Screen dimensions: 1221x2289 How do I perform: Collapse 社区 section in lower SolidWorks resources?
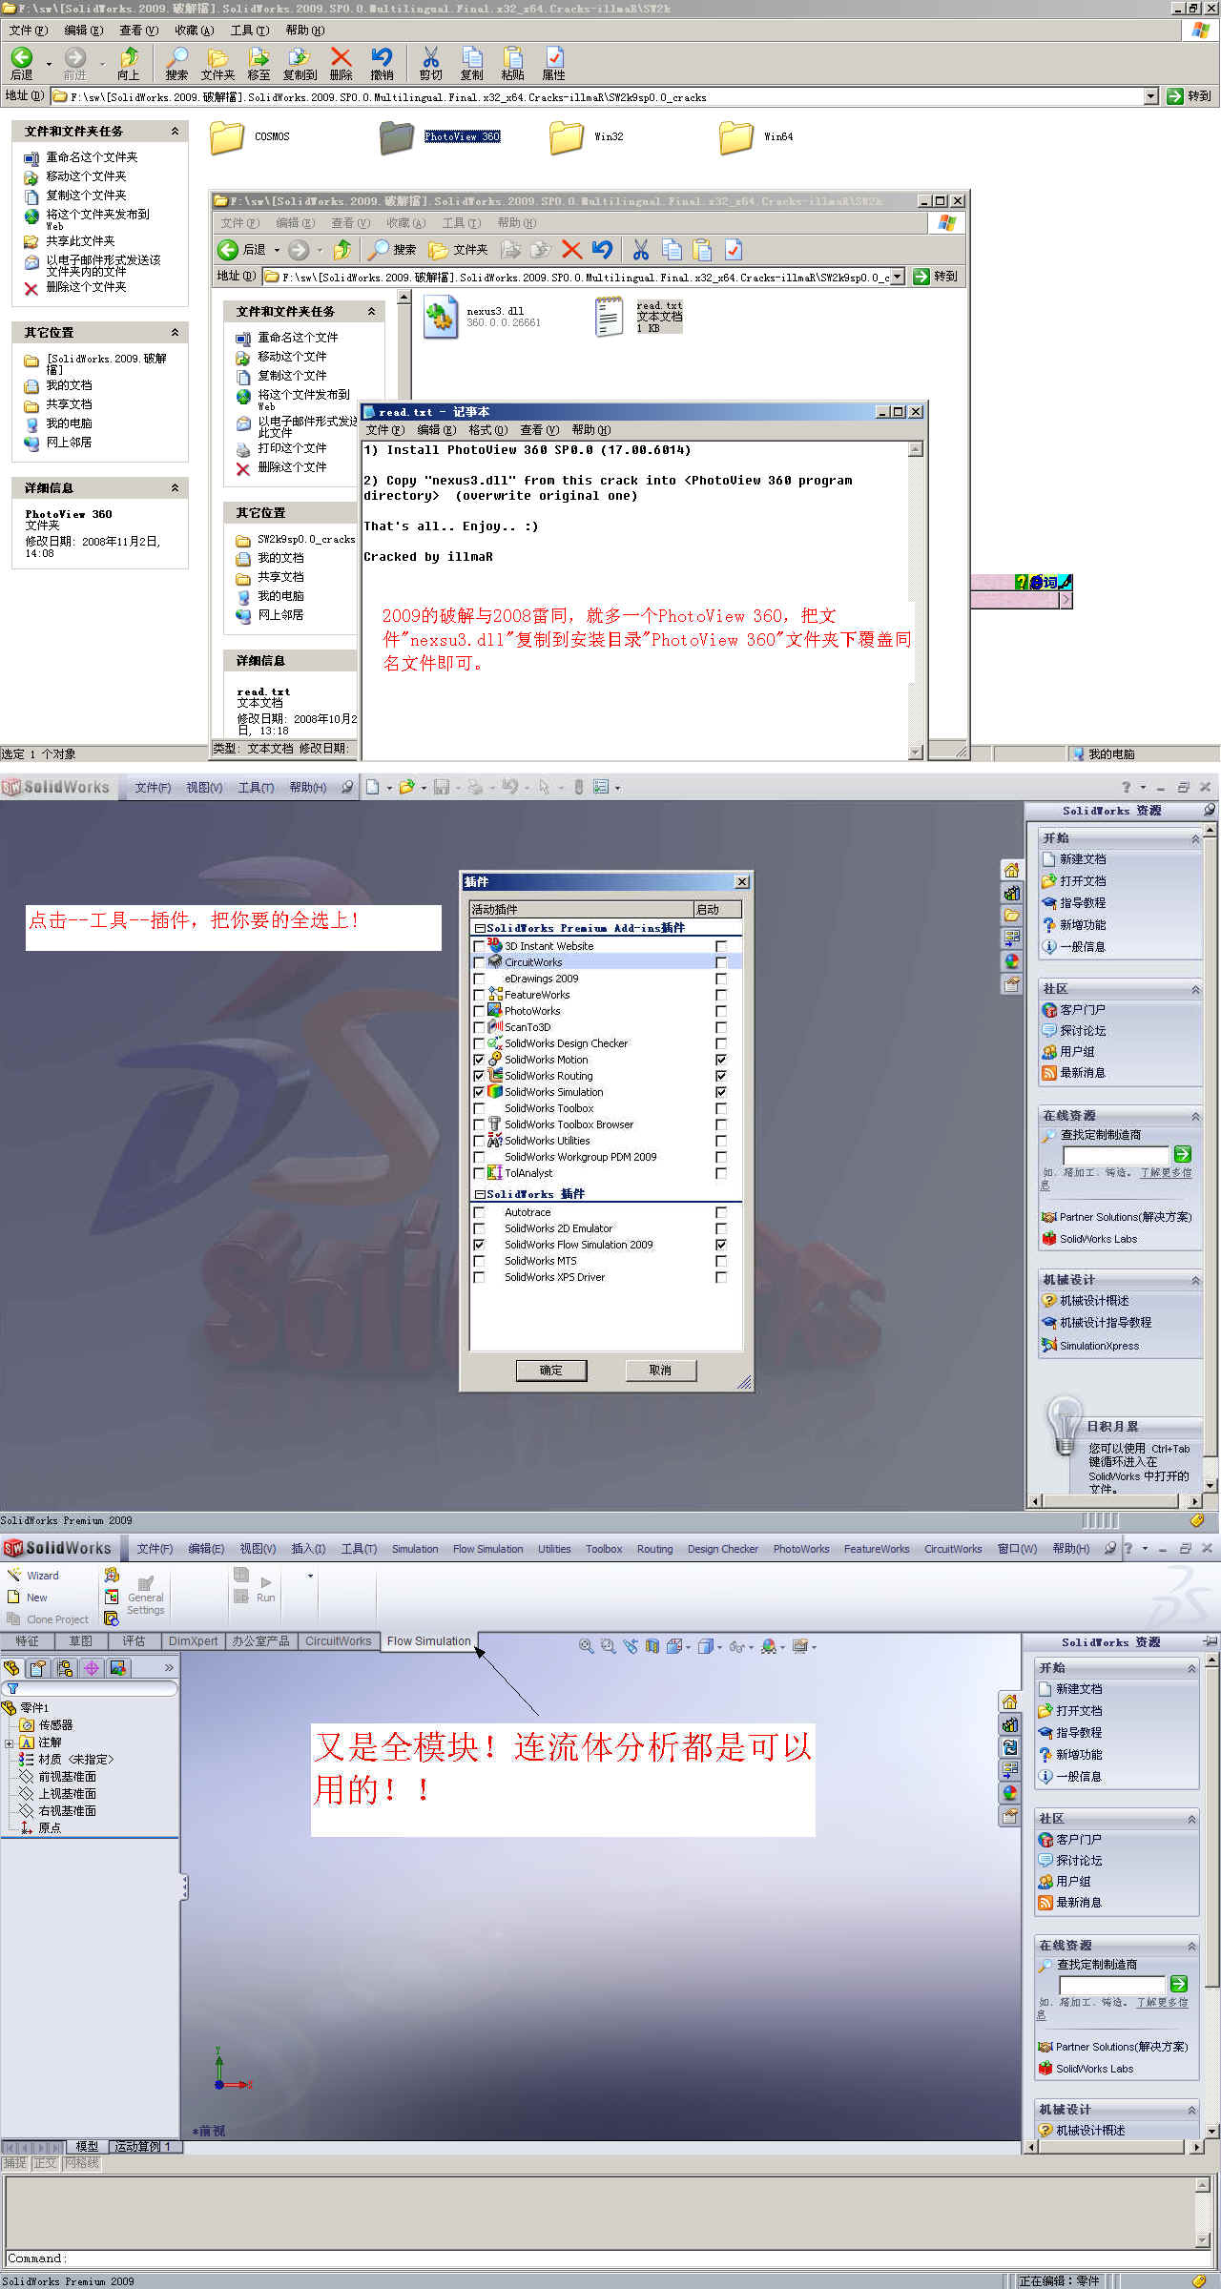click(1191, 1820)
